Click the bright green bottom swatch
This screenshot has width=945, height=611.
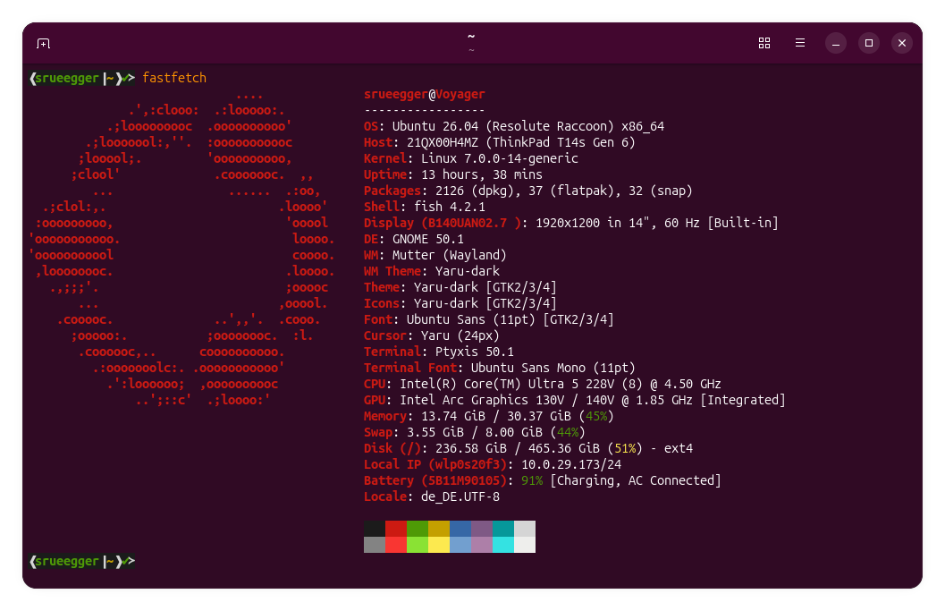pos(418,545)
